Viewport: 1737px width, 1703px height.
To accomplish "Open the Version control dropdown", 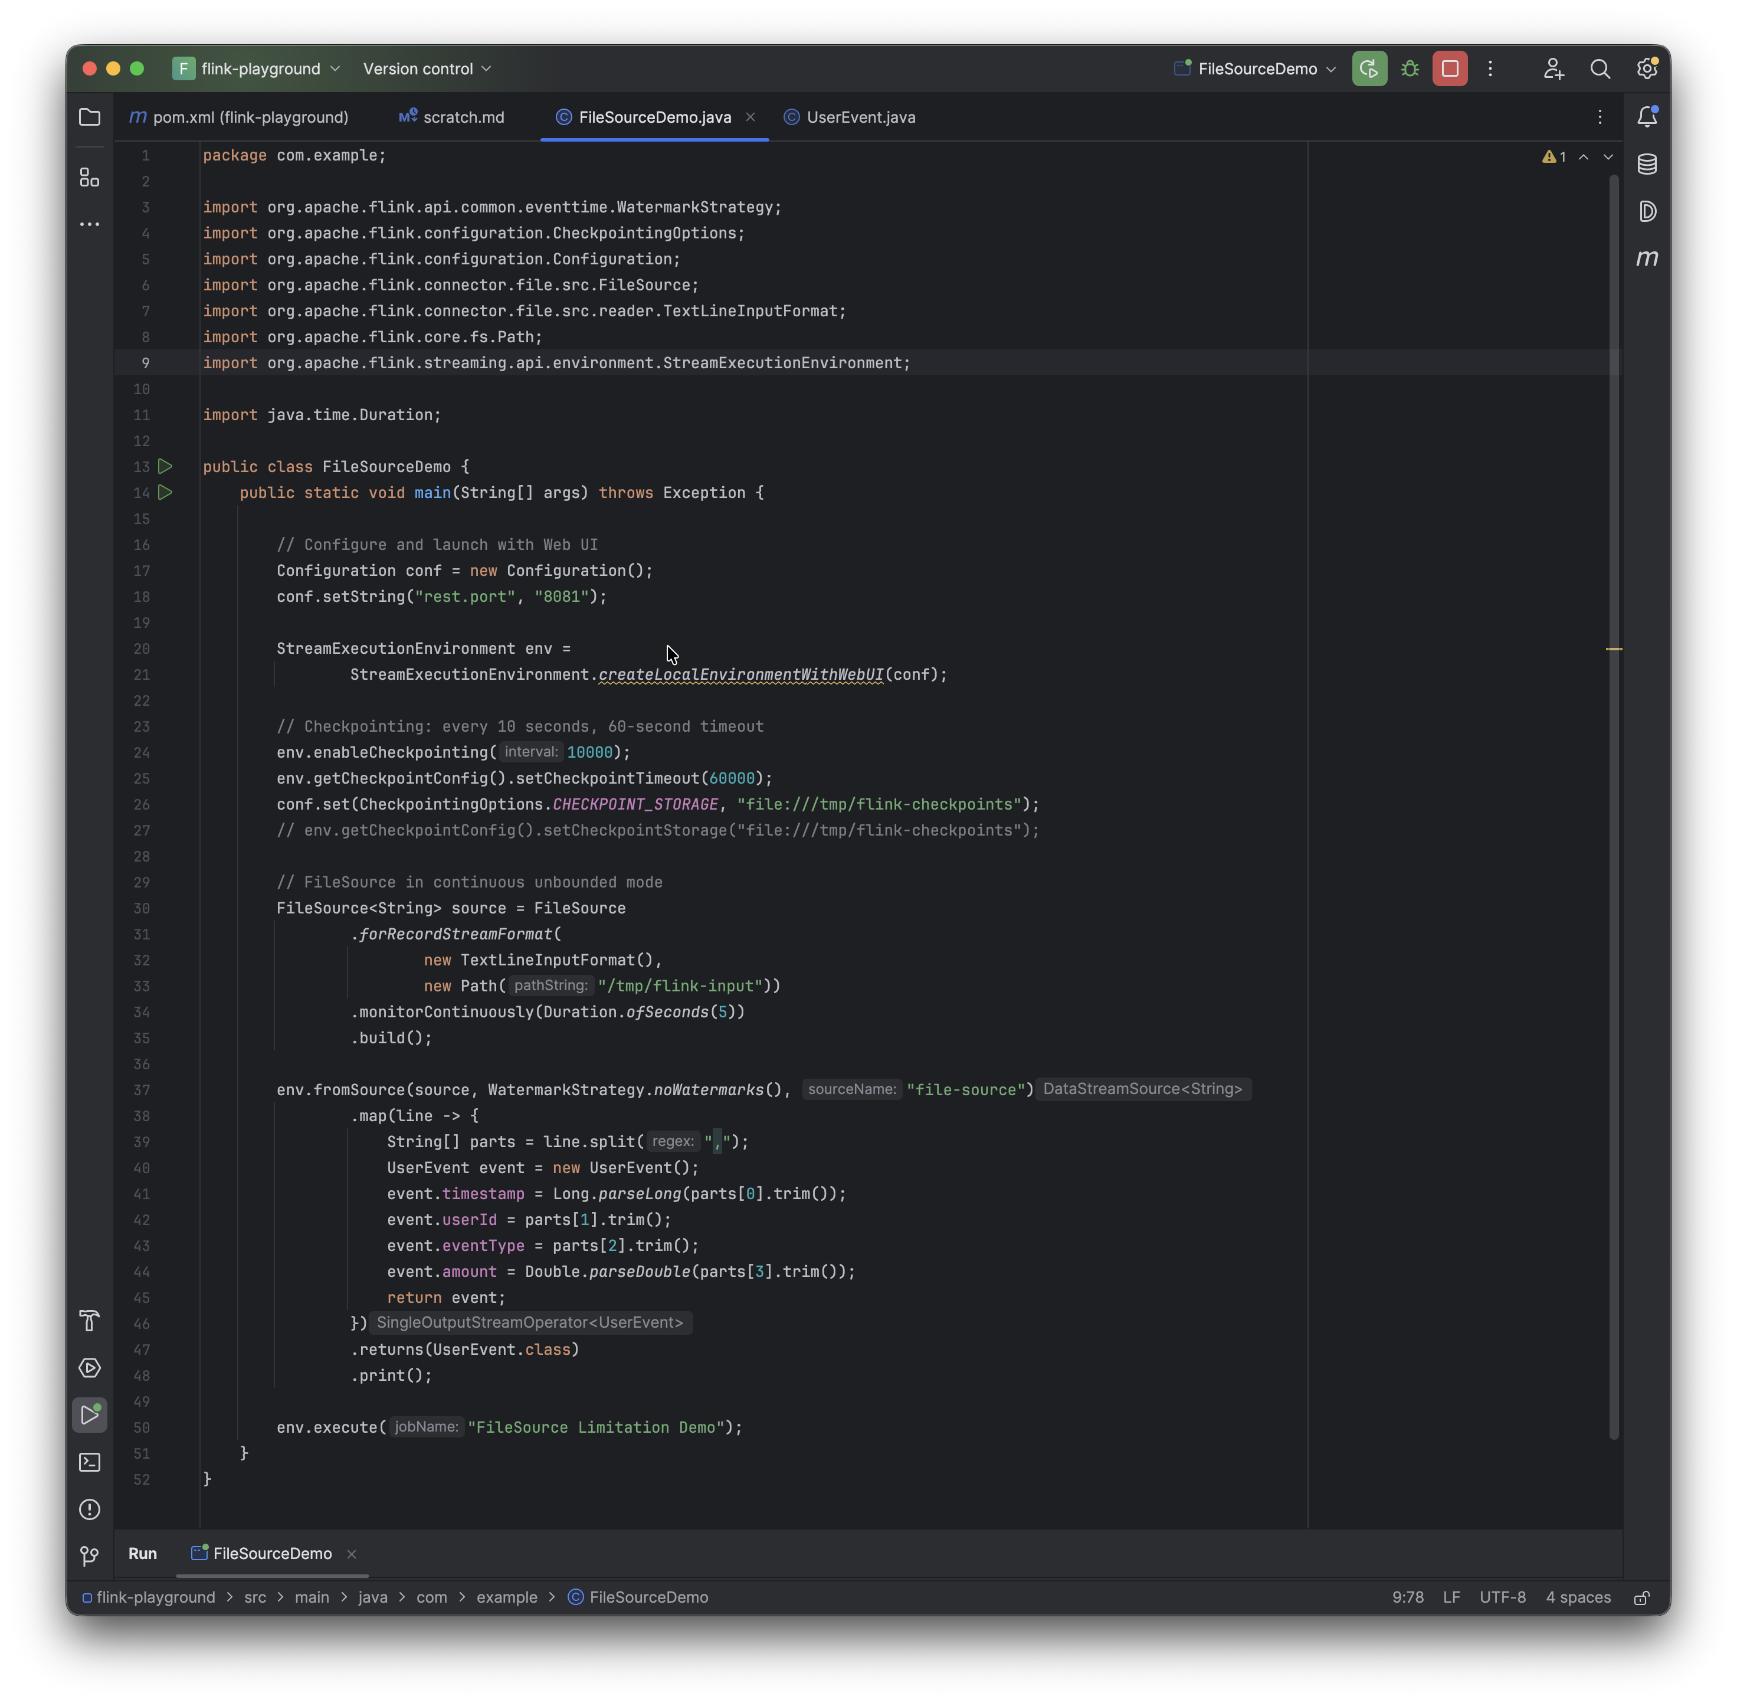I will point(427,69).
